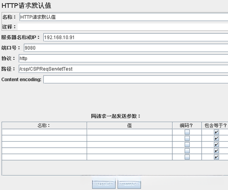Focus the 路径 field with /csp/CSPReqServletTest

pyautogui.click(x=123, y=69)
